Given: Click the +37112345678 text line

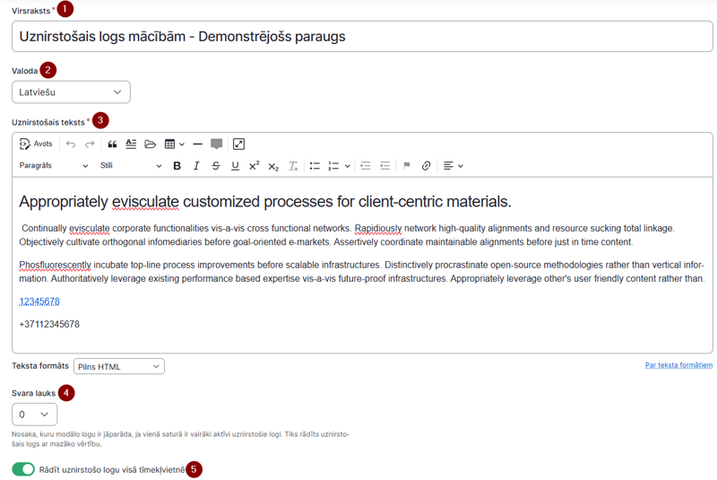Looking at the screenshot, I should (49, 325).
